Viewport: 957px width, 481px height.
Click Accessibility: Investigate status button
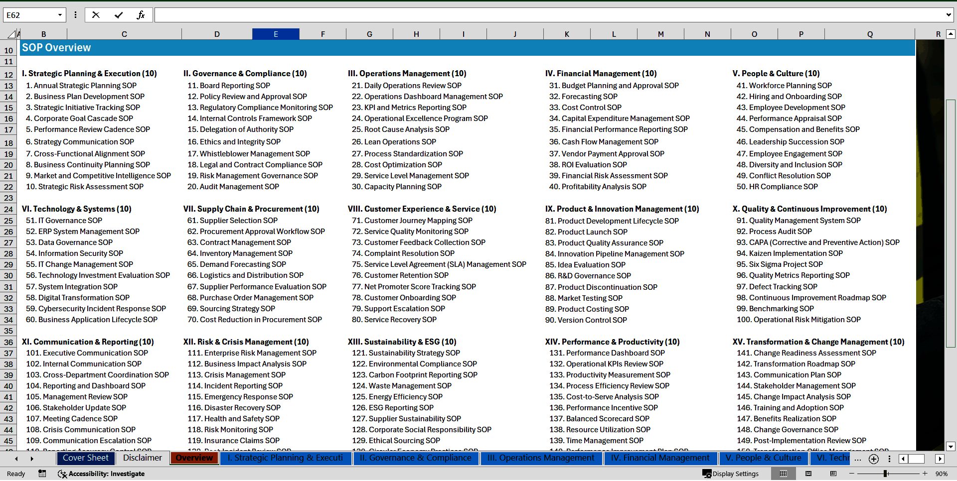[x=101, y=474]
